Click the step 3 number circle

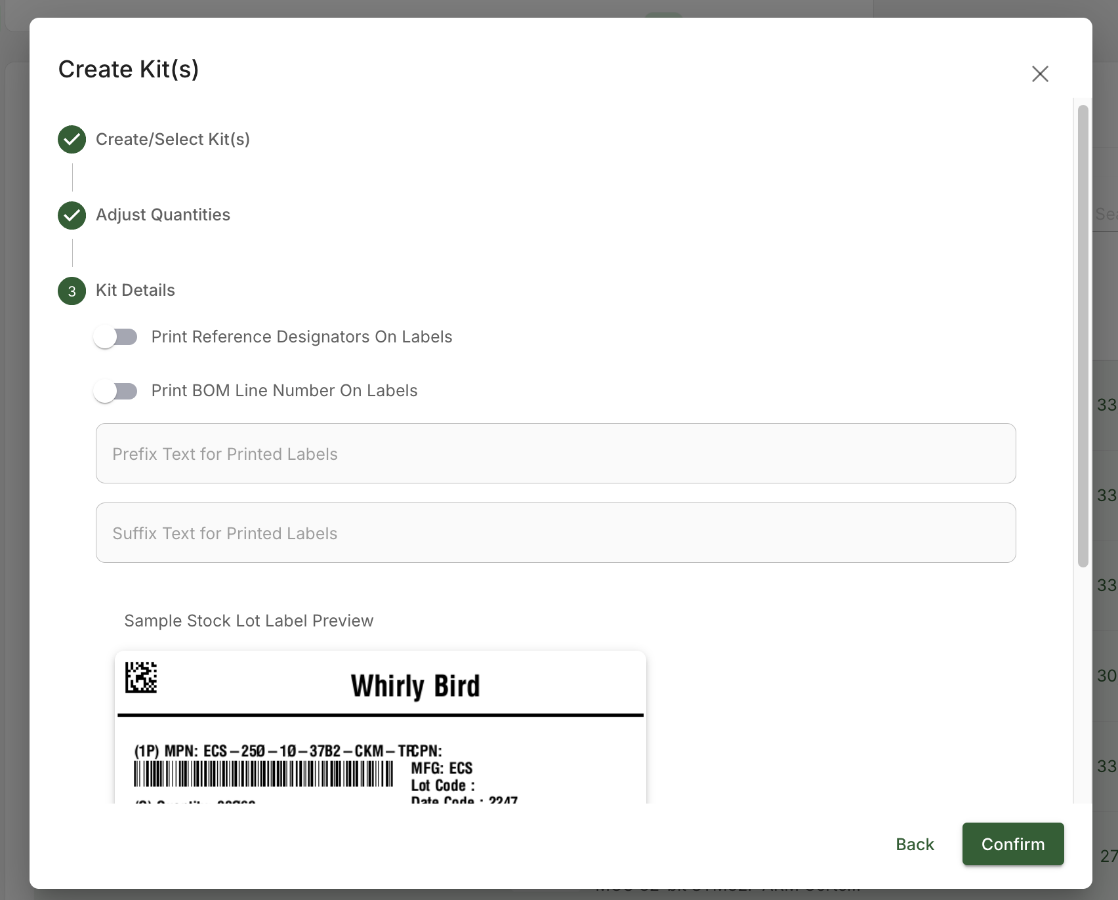[x=72, y=291]
